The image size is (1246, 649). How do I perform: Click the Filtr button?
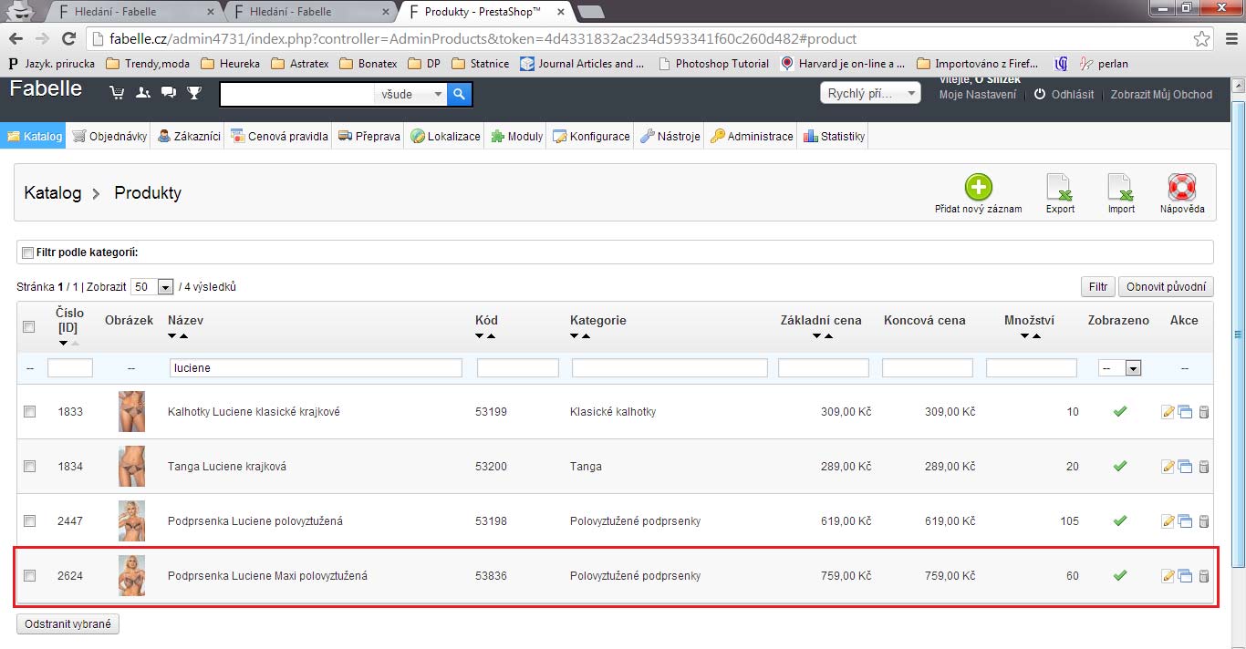pyautogui.click(x=1098, y=286)
